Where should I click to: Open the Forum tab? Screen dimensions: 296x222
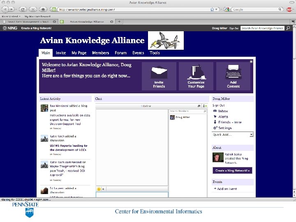[120, 53]
